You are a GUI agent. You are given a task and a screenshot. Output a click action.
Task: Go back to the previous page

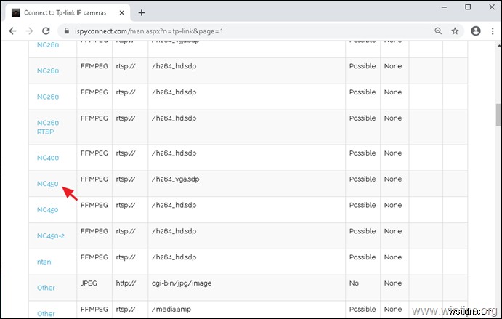pyautogui.click(x=12, y=31)
